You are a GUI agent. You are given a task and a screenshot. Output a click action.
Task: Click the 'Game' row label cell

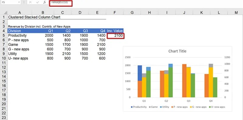tap(20, 44)
